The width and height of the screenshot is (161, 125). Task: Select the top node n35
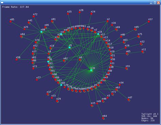click(68, 14)
